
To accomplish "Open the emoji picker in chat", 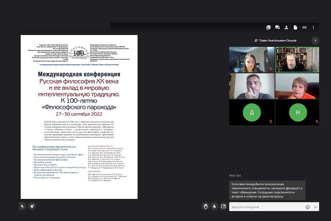I will pos(307,207).
